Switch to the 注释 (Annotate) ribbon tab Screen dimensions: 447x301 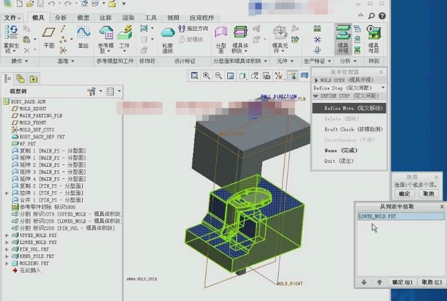click(x=105, y=17)
